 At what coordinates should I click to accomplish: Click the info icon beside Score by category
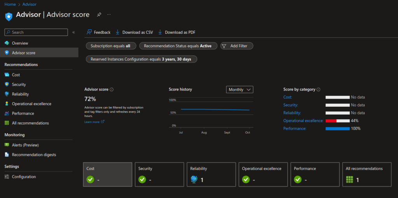(x=319, y=90)
